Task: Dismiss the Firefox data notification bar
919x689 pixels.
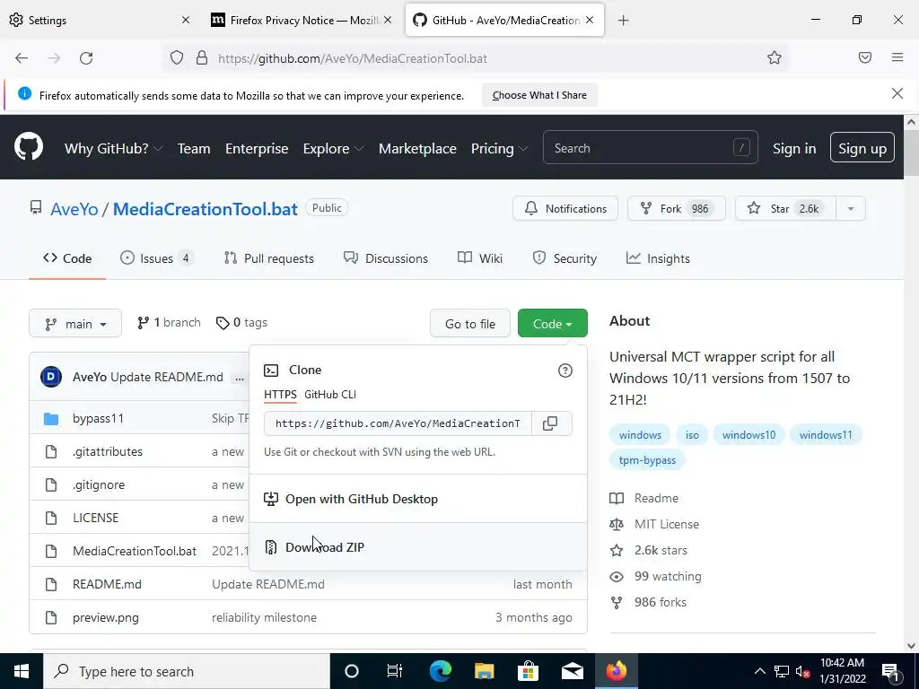Action: (897, 93)
